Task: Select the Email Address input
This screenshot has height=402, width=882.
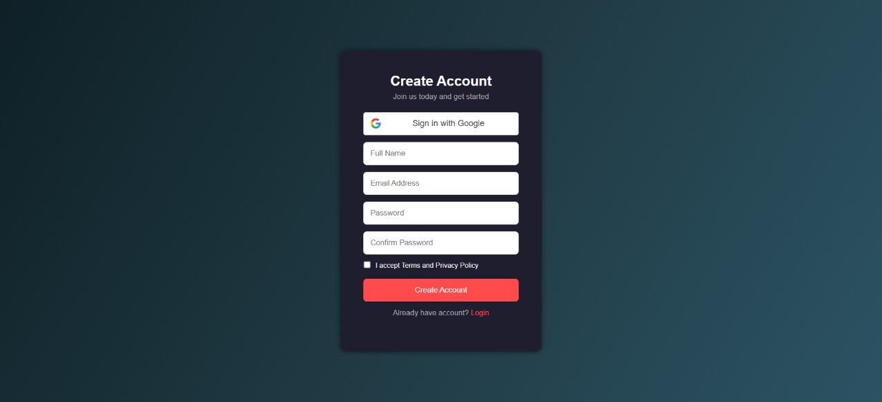Action: [441, 183]
